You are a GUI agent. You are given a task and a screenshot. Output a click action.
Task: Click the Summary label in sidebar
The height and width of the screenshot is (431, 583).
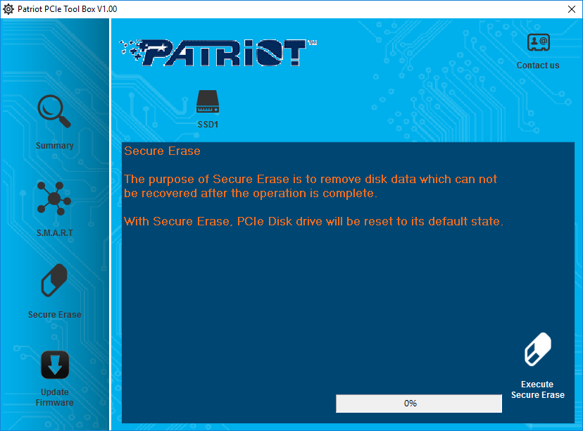(55, 145)
